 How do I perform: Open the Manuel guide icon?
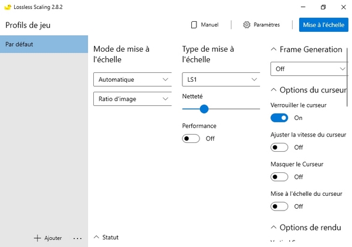tap(194, 25)
